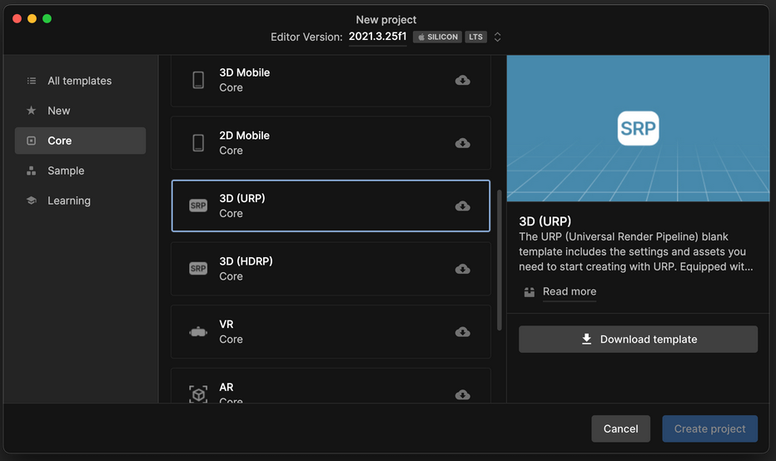Click the VR headset icon
Image resolution: width=776 pixels, height=461 pixels.
click(x=198, y=332)
